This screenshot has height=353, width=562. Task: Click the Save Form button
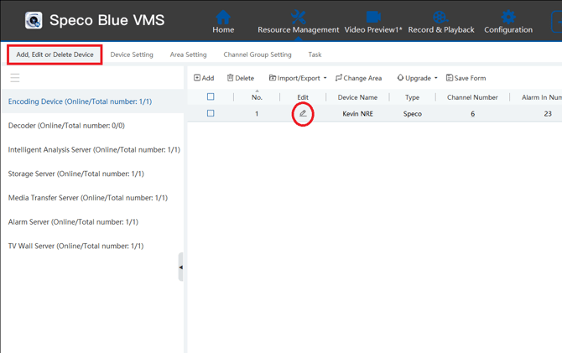[466, 78]
